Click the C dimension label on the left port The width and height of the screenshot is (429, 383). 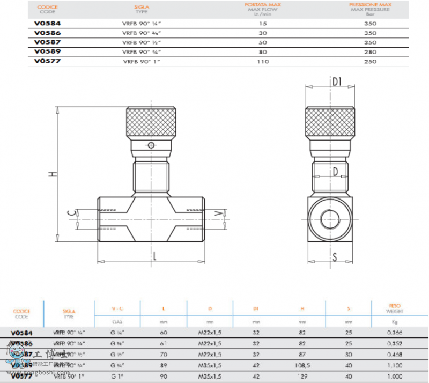tap(71, 213)
